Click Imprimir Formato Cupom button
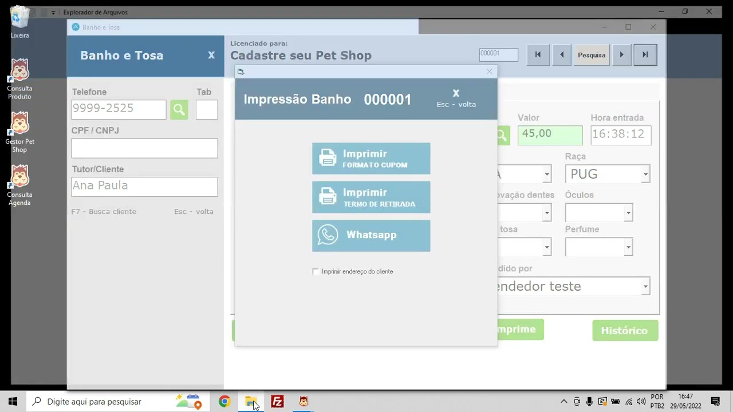733x412 pixels. 371,159
